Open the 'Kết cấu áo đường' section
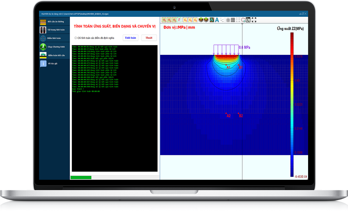 [x=54, y=22]
